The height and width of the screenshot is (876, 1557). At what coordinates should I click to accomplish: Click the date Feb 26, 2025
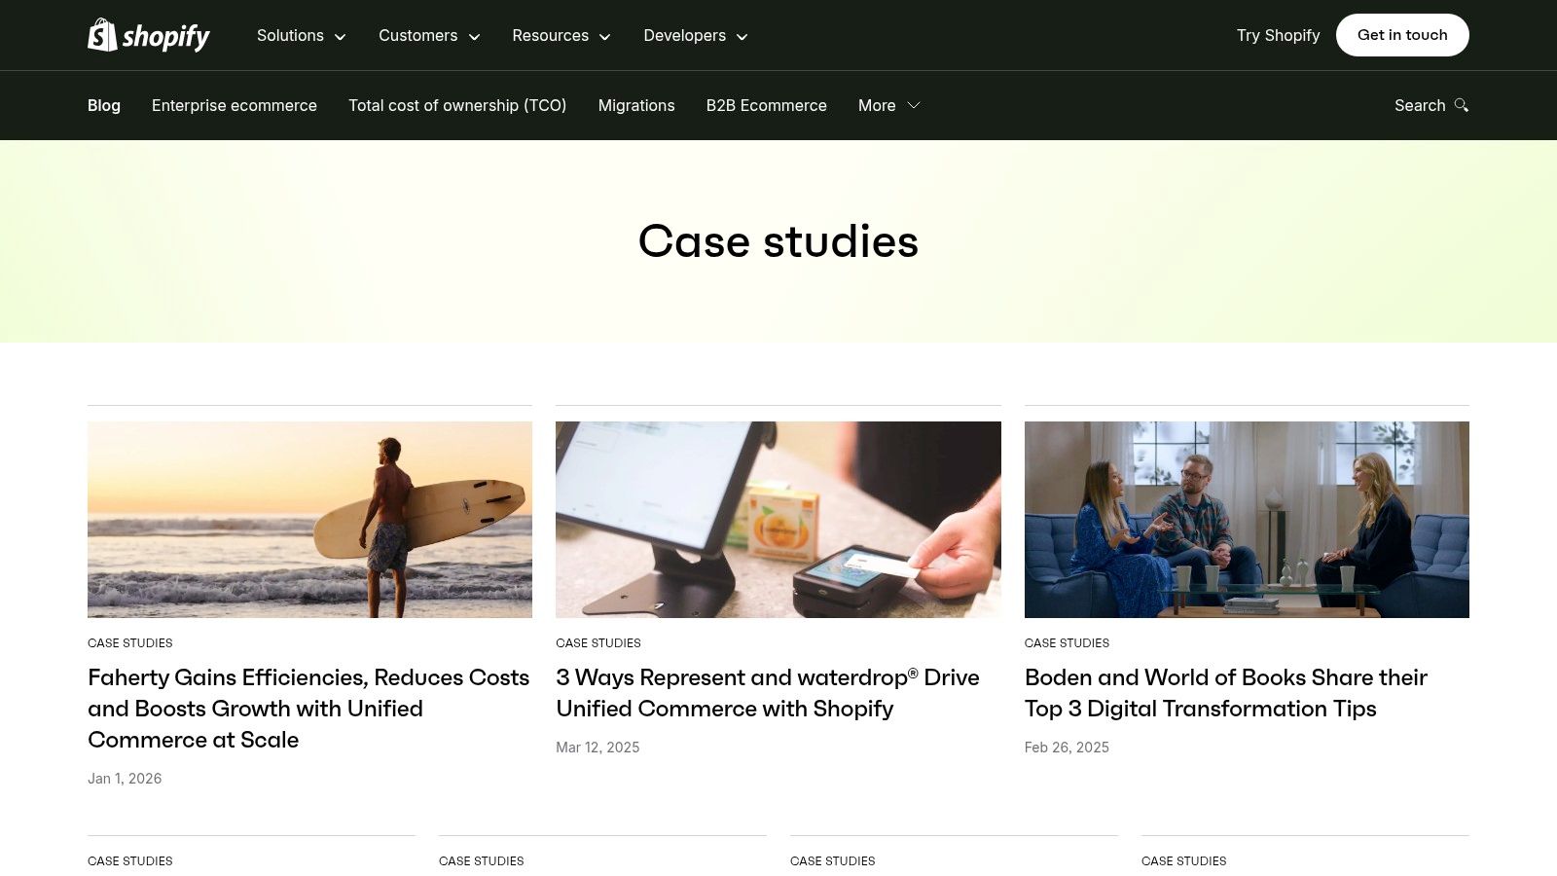(x=1067, y=748)
